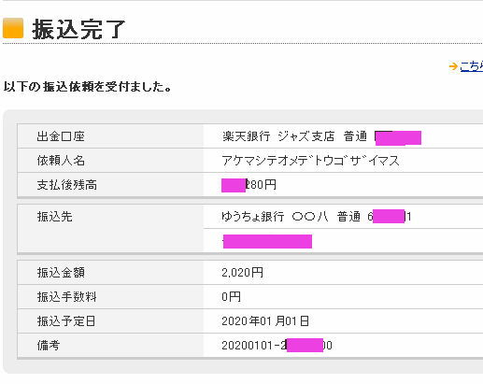Click the ゆうちょ銀行 destination account text

click(x=317, y=216)
